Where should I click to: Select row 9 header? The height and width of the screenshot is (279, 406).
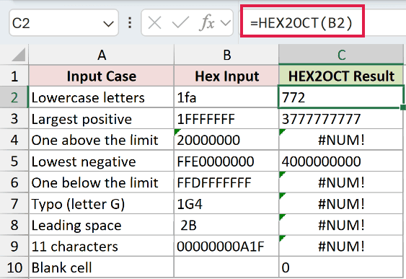14,246
